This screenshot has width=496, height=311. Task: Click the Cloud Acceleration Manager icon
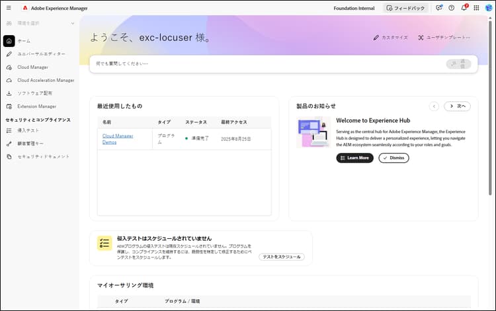pyautogui.click(x=9, y=80)
